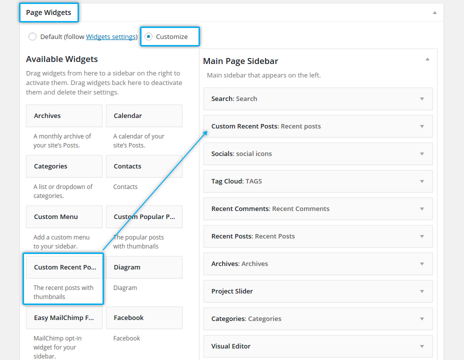Image resolution: width=464 pixels, height=360 pixels.
Task: Collapse the Main Page Sidebar section
Action: click(427, 59)
